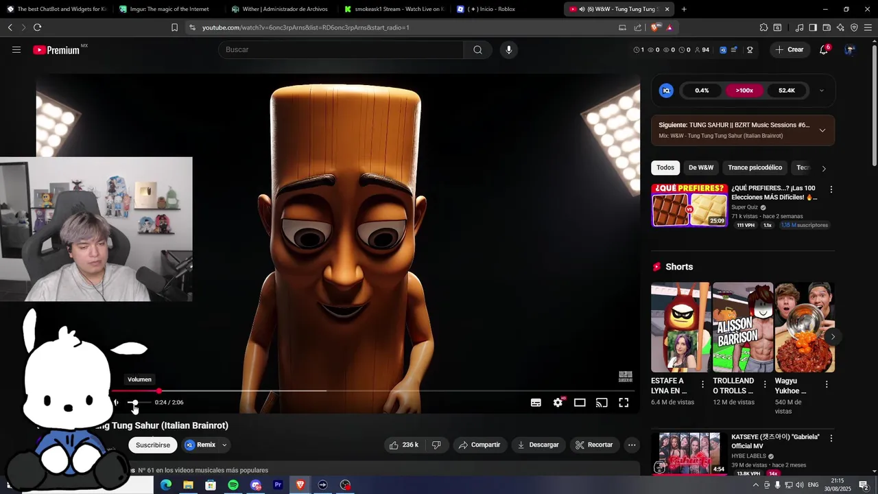Enter fullscreen mode in the player
The image size is (878, 494).
624,403
